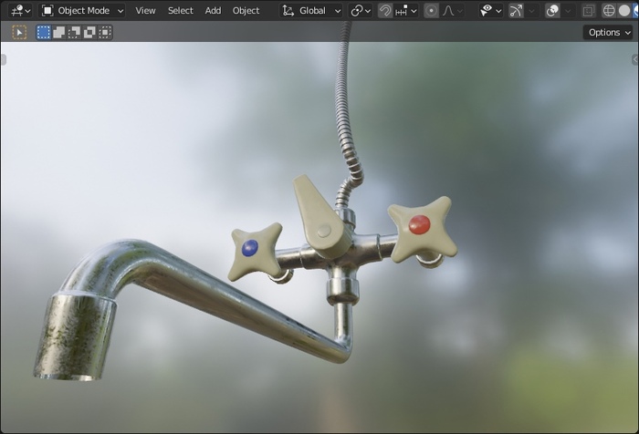Open the editor type selector

(20, 11)
